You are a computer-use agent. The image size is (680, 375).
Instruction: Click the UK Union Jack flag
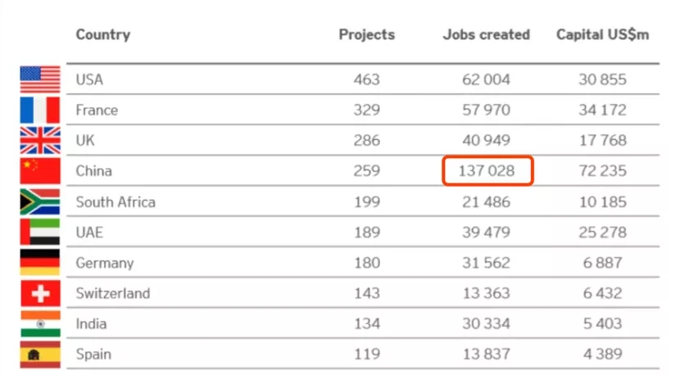pyautogui.click(x=40, y=140)
